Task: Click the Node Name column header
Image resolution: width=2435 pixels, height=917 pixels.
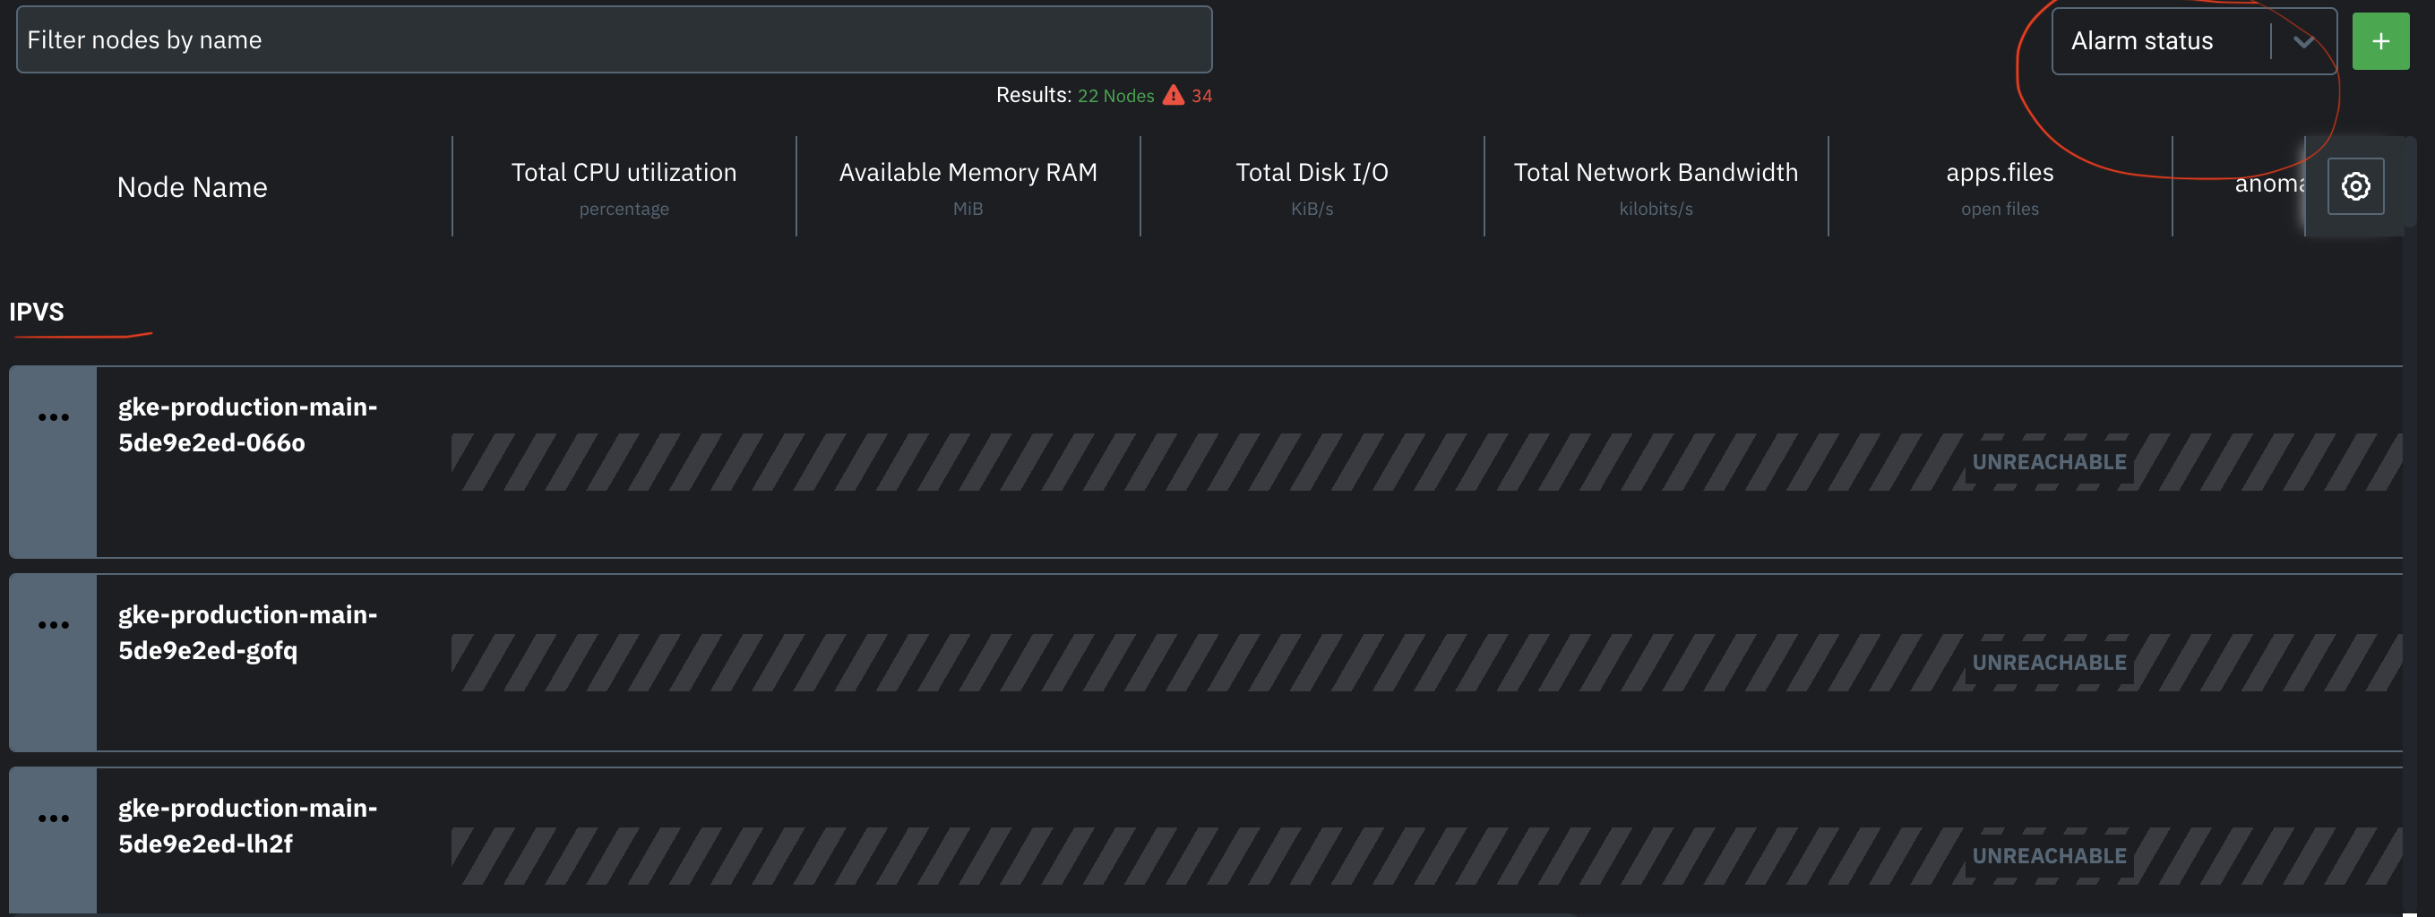Action: [193, 187]
